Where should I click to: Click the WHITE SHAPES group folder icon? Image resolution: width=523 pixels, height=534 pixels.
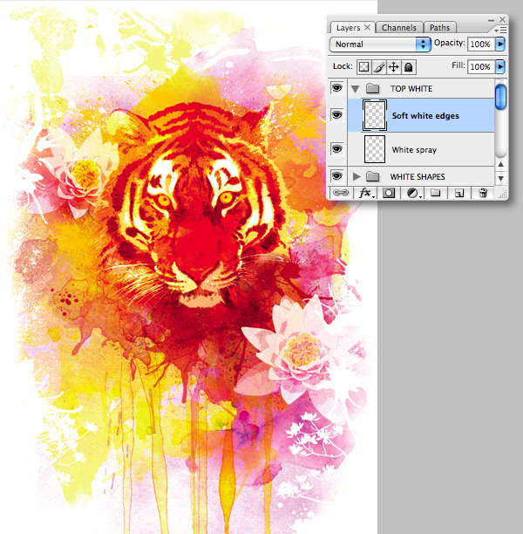372,176
